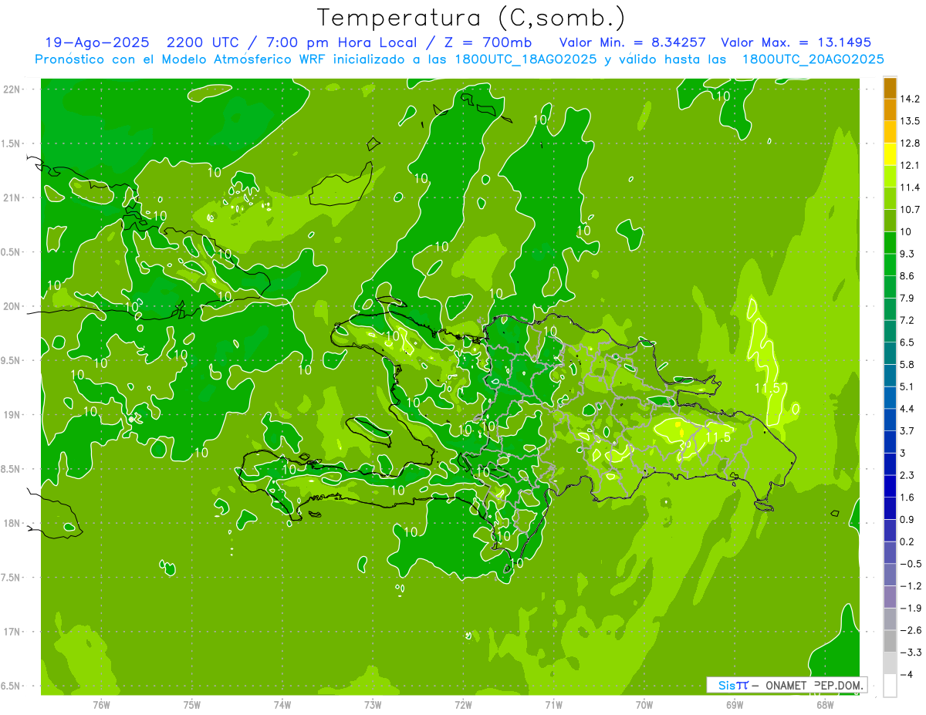Viewport: 926px width, 715px height.
Task: Click the 20N latitude axis label
Action: coord(12,306)
